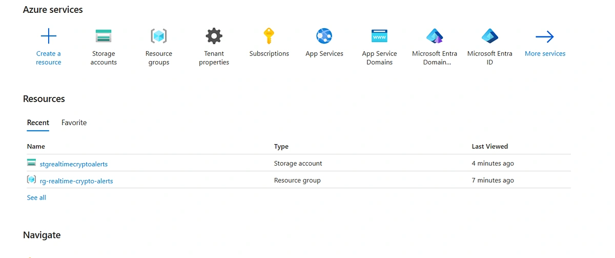Select the Recent resources tab
The height and width of the screenshot is (258, 615).
click(x=38, y=123)
